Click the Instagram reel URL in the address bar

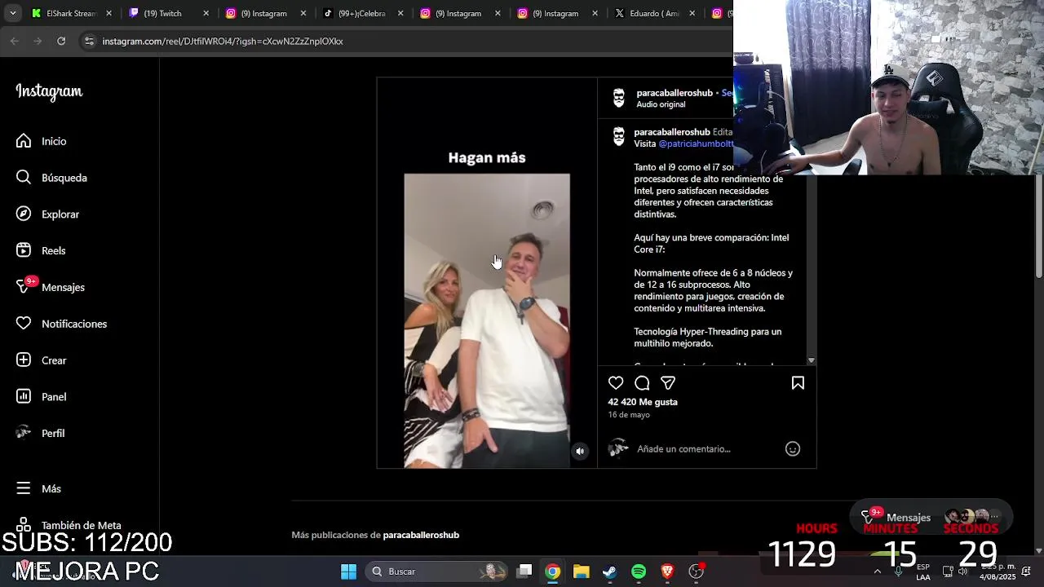point(223,41)
